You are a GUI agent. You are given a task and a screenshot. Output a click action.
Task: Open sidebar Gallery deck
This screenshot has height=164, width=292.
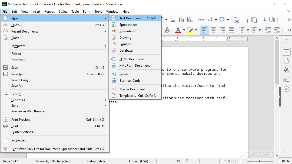286,80
